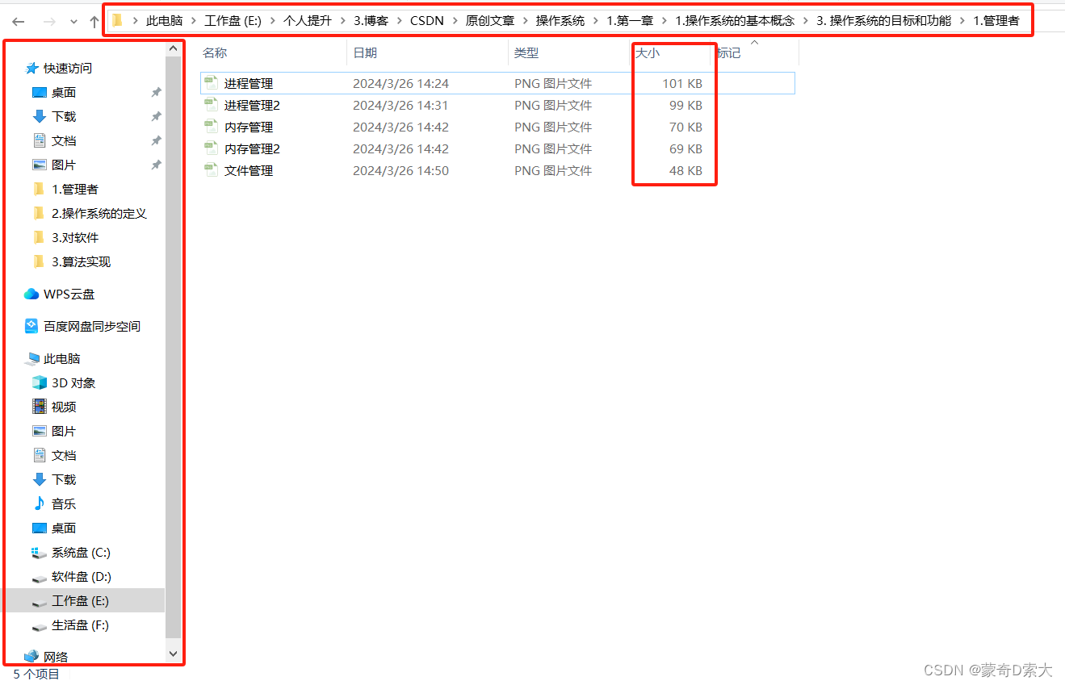Click the 101 KB size cell
This screenshot has width=1065, height=685.
pos(681,83)
